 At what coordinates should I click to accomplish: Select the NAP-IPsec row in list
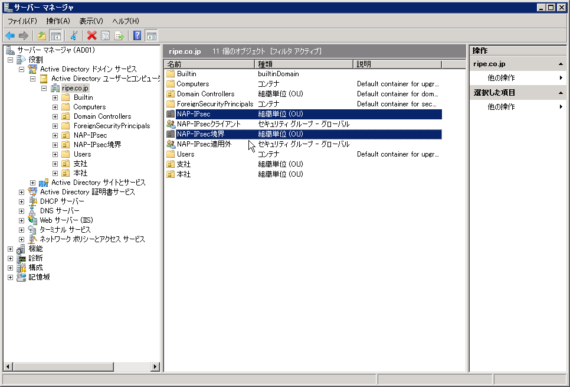click(304, 114)
